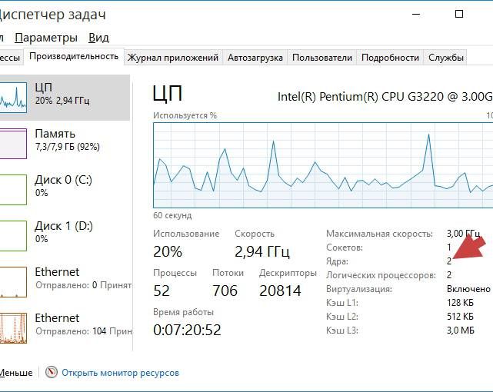Image resolution: width=493 pixels, height=392 pixels.
Task: Click the Используется % label
Action: (x=185, y=115)
